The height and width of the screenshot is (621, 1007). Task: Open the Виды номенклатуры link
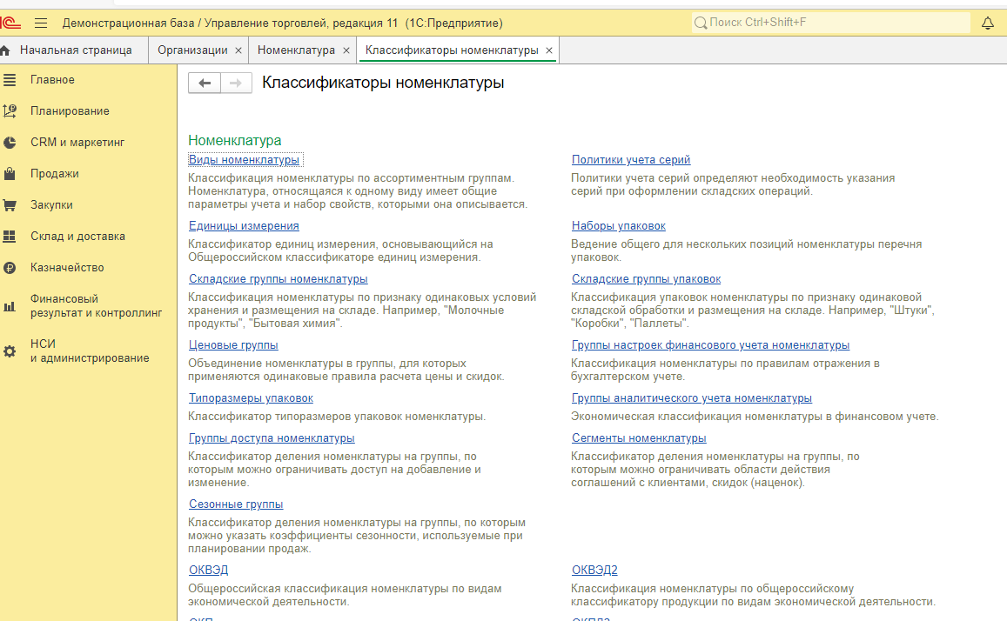245,160
